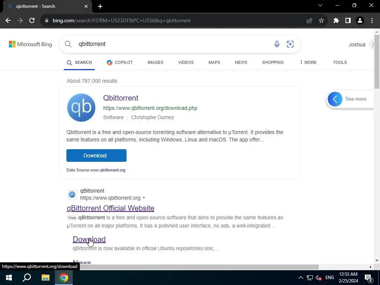380x285 pixels.
Task: Start voice search with the microphone icon
Action: click(277, 44)
